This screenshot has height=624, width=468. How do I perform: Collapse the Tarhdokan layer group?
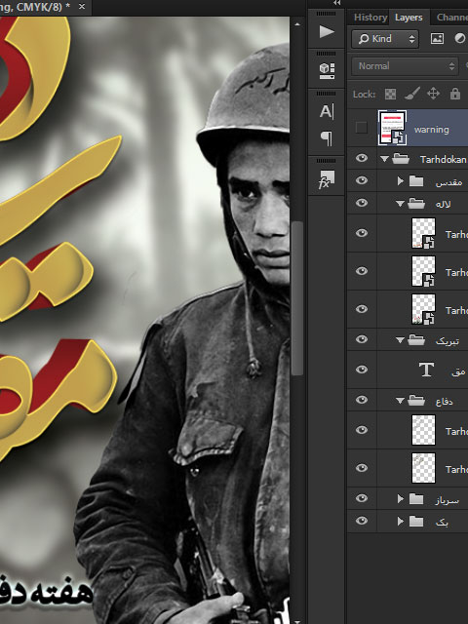384,159
